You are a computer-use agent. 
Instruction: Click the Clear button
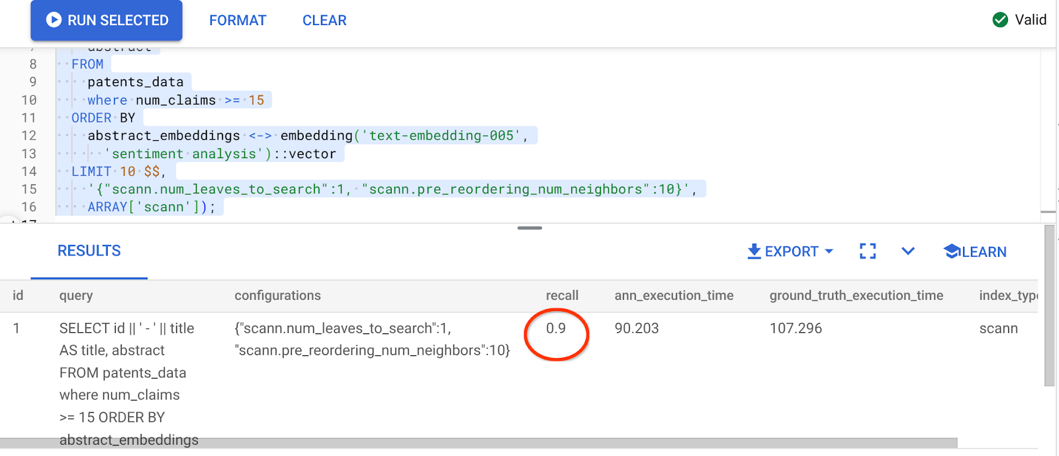324,21
